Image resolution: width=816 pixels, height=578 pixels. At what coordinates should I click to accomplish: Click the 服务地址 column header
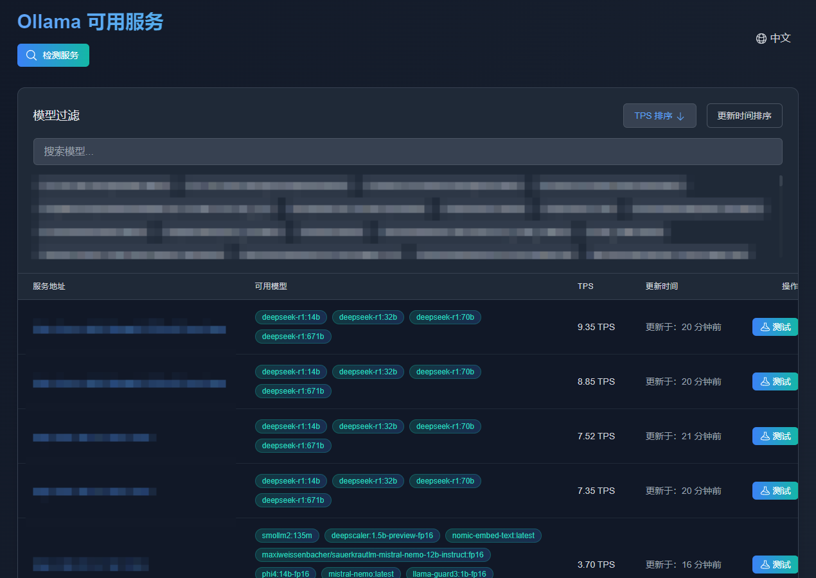(49, 286)
